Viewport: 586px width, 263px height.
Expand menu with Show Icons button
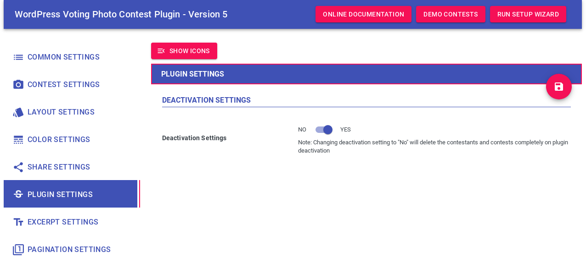184,51
